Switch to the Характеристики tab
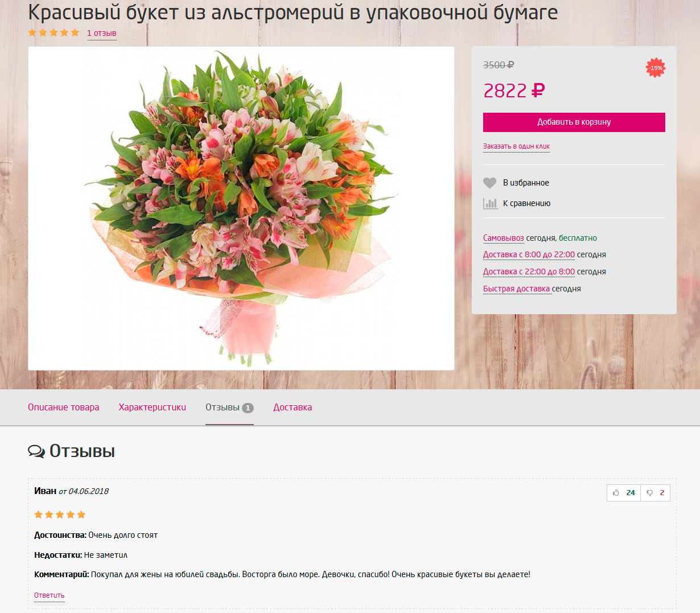This screenshot has width=700, height=613. click(x=153, y=408)
